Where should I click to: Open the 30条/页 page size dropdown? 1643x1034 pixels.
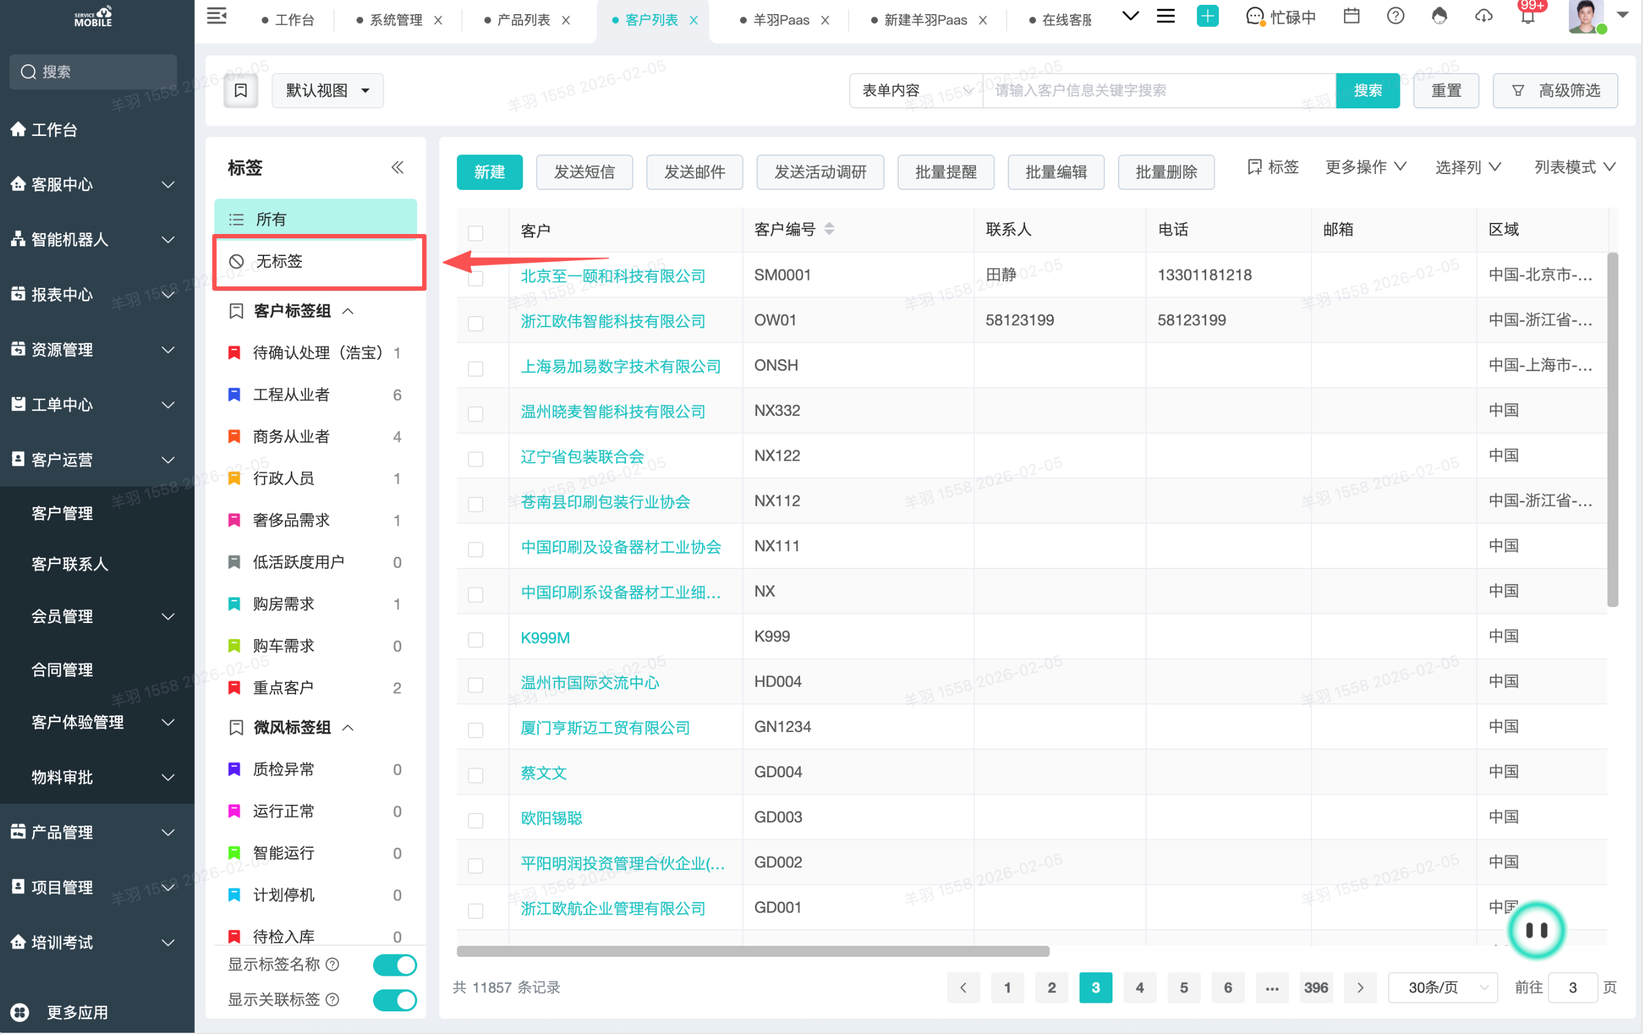[x=1443, y=987]
